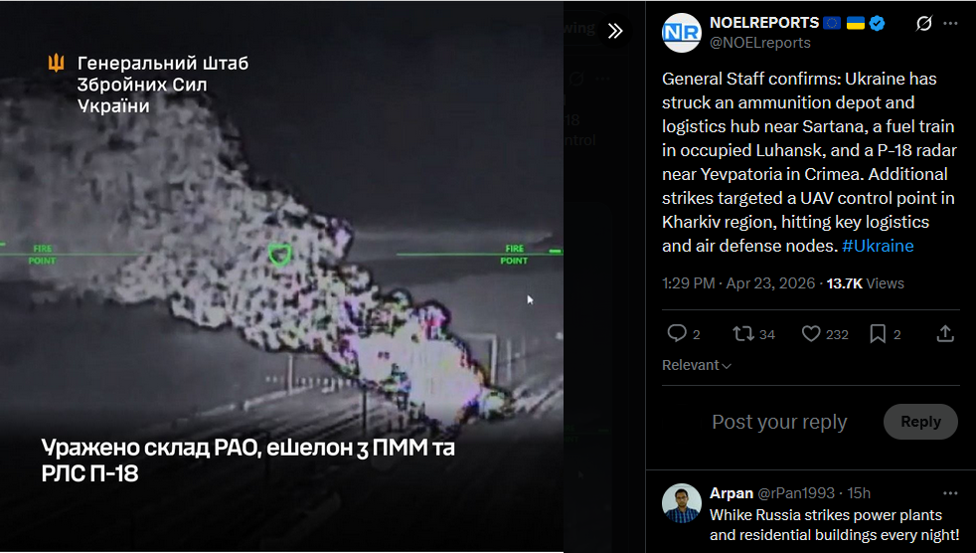The height and width of the screenshot is (553, 976).
Task: Click the NOELREPORTS profile avatar
Action: [682, 33]
